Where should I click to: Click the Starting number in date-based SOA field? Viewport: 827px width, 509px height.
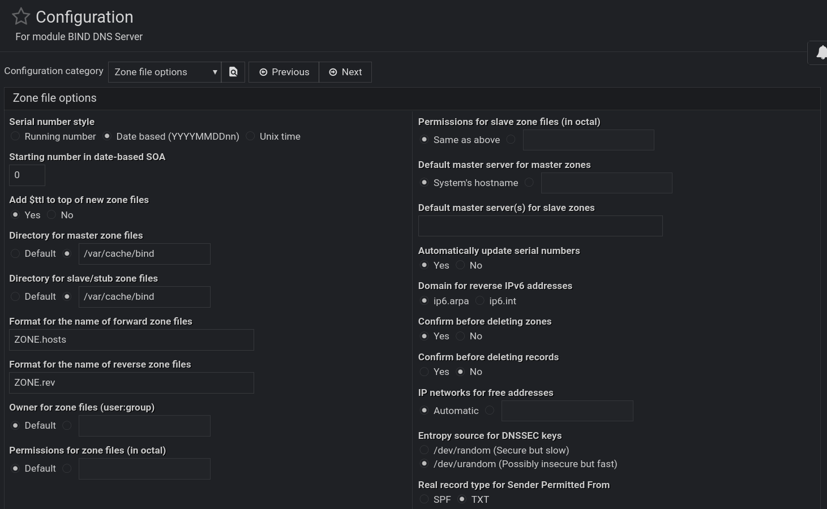click(27, 175)
